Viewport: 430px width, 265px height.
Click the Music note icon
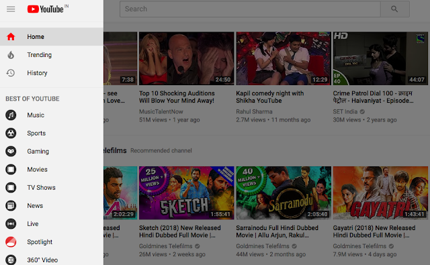tap(11, 115)
